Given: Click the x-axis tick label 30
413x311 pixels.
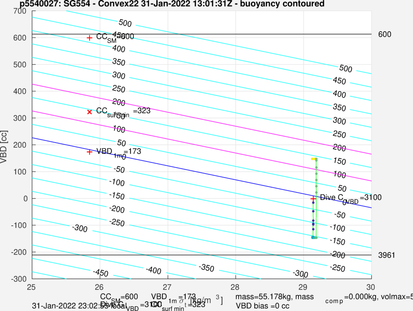Looking at the screenshot, I should [371, 287].
